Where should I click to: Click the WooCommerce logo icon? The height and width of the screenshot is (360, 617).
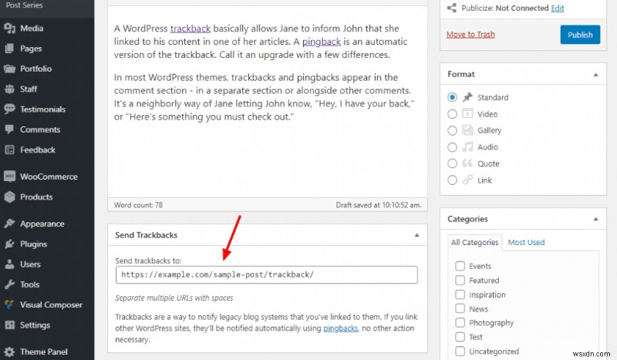click(x=9, y=177)
